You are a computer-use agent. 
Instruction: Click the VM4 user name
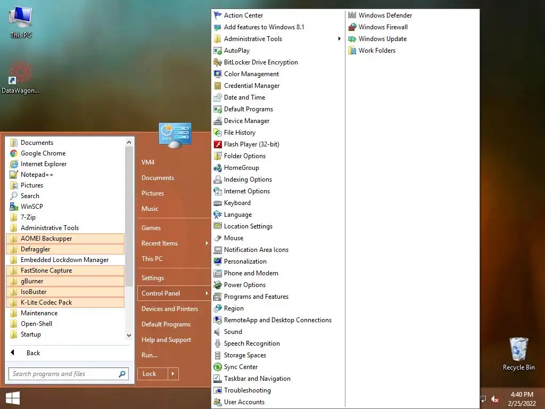[148, 162]
